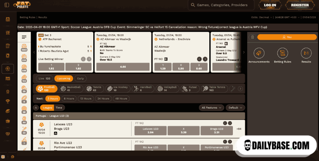The width and height of the screenshot is (319, 161).
Task: Select the 12 Hours filter
Action: tap(86, 99)
